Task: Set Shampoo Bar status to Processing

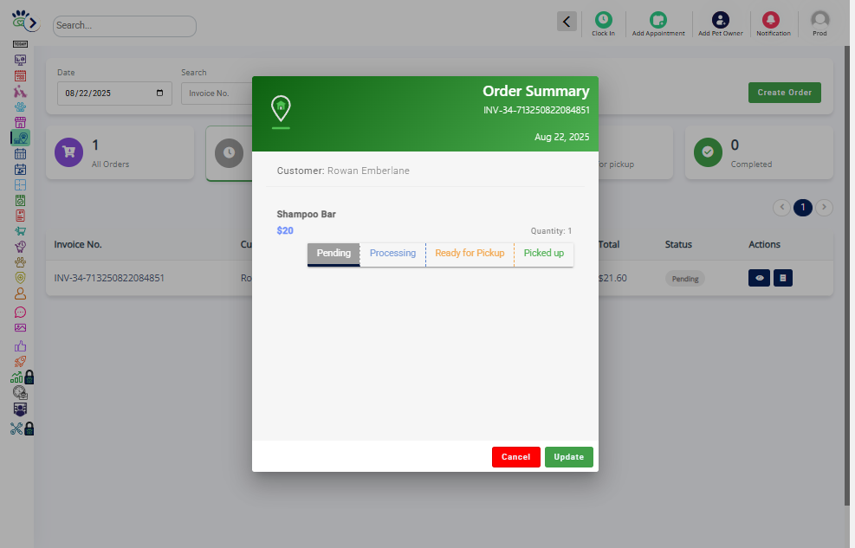Action: [x=392, y=255]
